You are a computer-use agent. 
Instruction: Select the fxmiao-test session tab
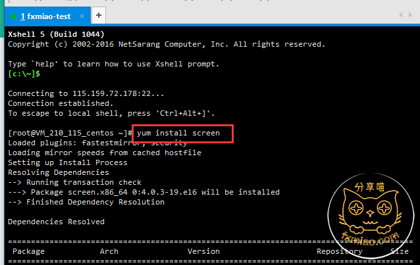pos(47,16)
